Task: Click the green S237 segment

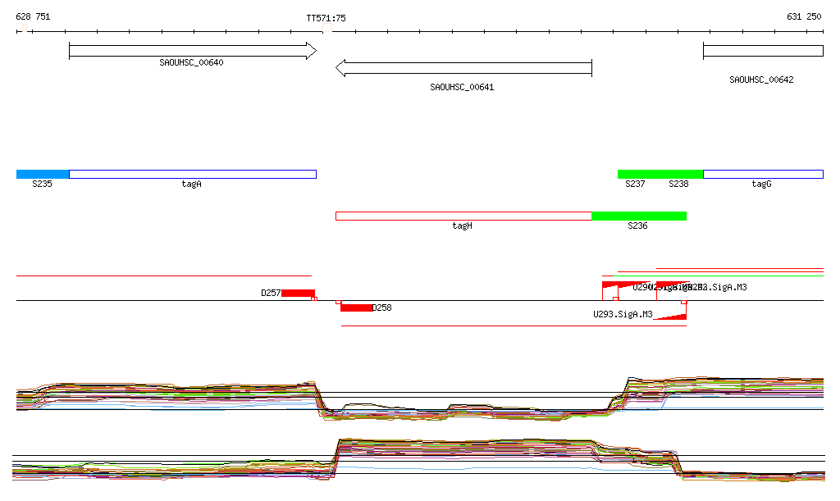Action: point(636,174)
